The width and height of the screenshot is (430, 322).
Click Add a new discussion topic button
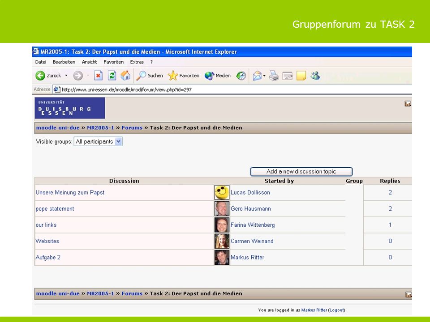(301, 171)
